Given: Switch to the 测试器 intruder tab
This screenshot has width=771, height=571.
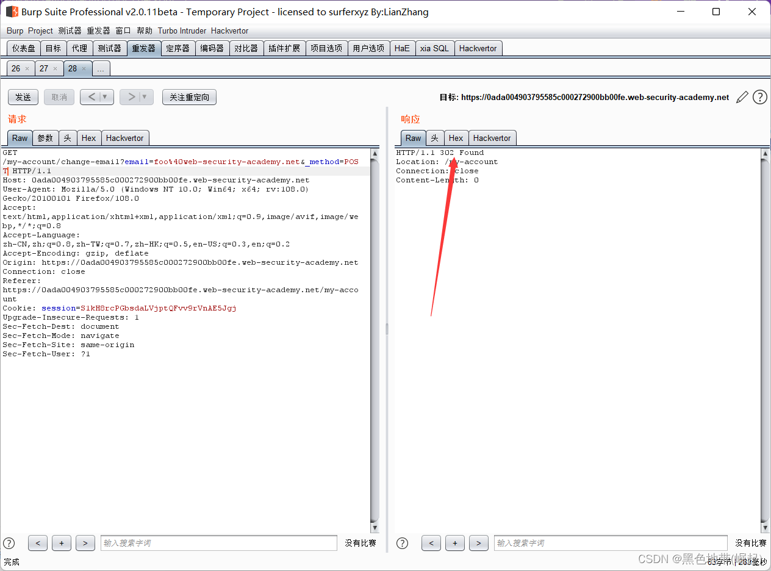Looking at the screenshot, I should tap(110, 48).
